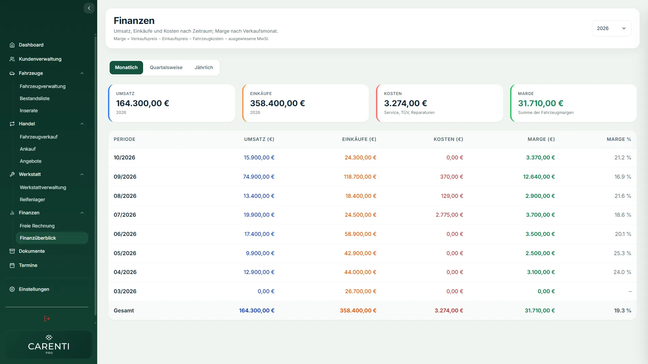Collapse the Handel section chevron

[82, 124]
